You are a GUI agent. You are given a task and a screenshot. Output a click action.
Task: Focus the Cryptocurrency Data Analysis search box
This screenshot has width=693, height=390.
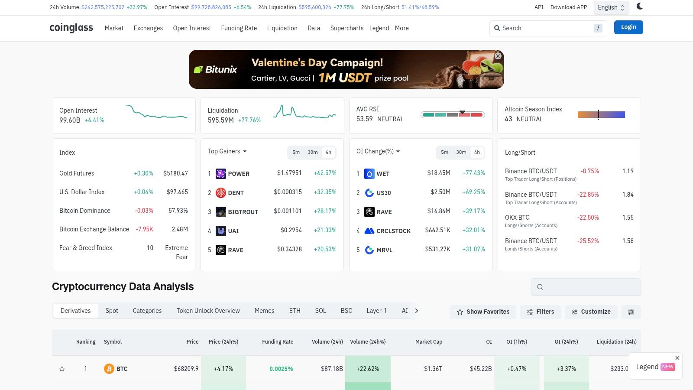586,287
